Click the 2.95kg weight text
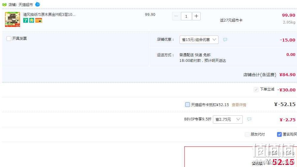This screenshot has width=297, height=167. (289, 22)
